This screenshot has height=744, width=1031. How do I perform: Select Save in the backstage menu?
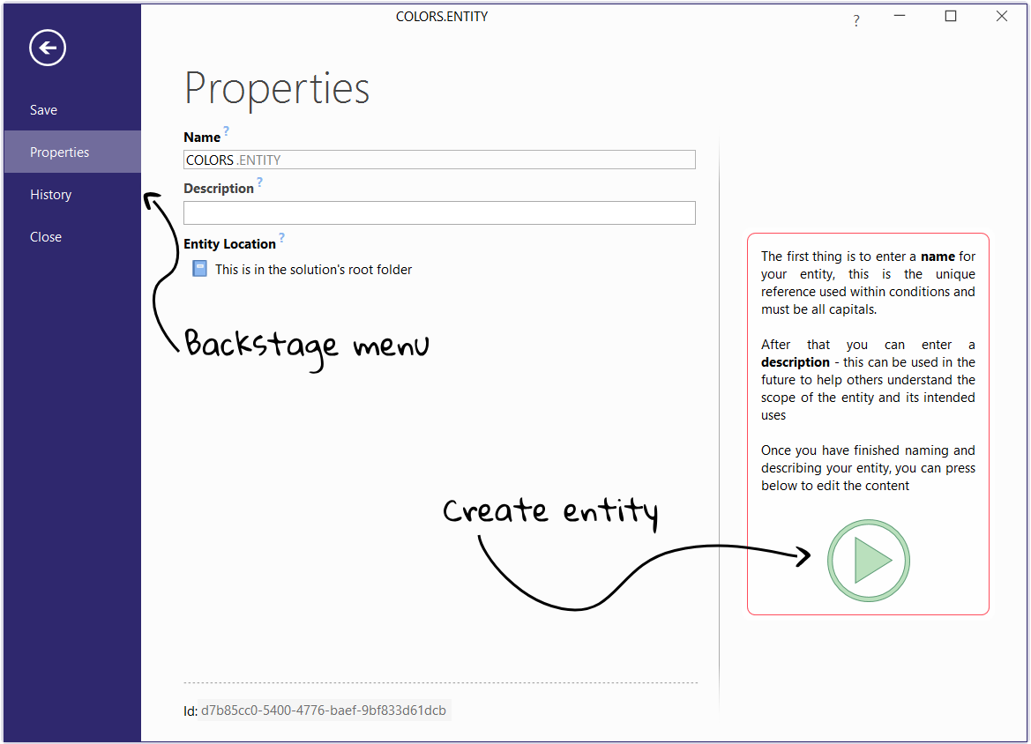pyautogui.click(x=43, y=109)
